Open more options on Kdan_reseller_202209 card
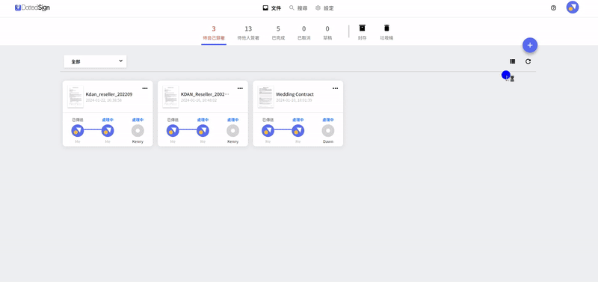The width and height of the screenshot is (598, 282). coord(145,88)
